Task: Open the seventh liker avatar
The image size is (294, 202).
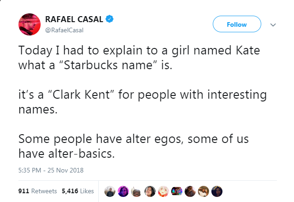Action: point(191,190)
